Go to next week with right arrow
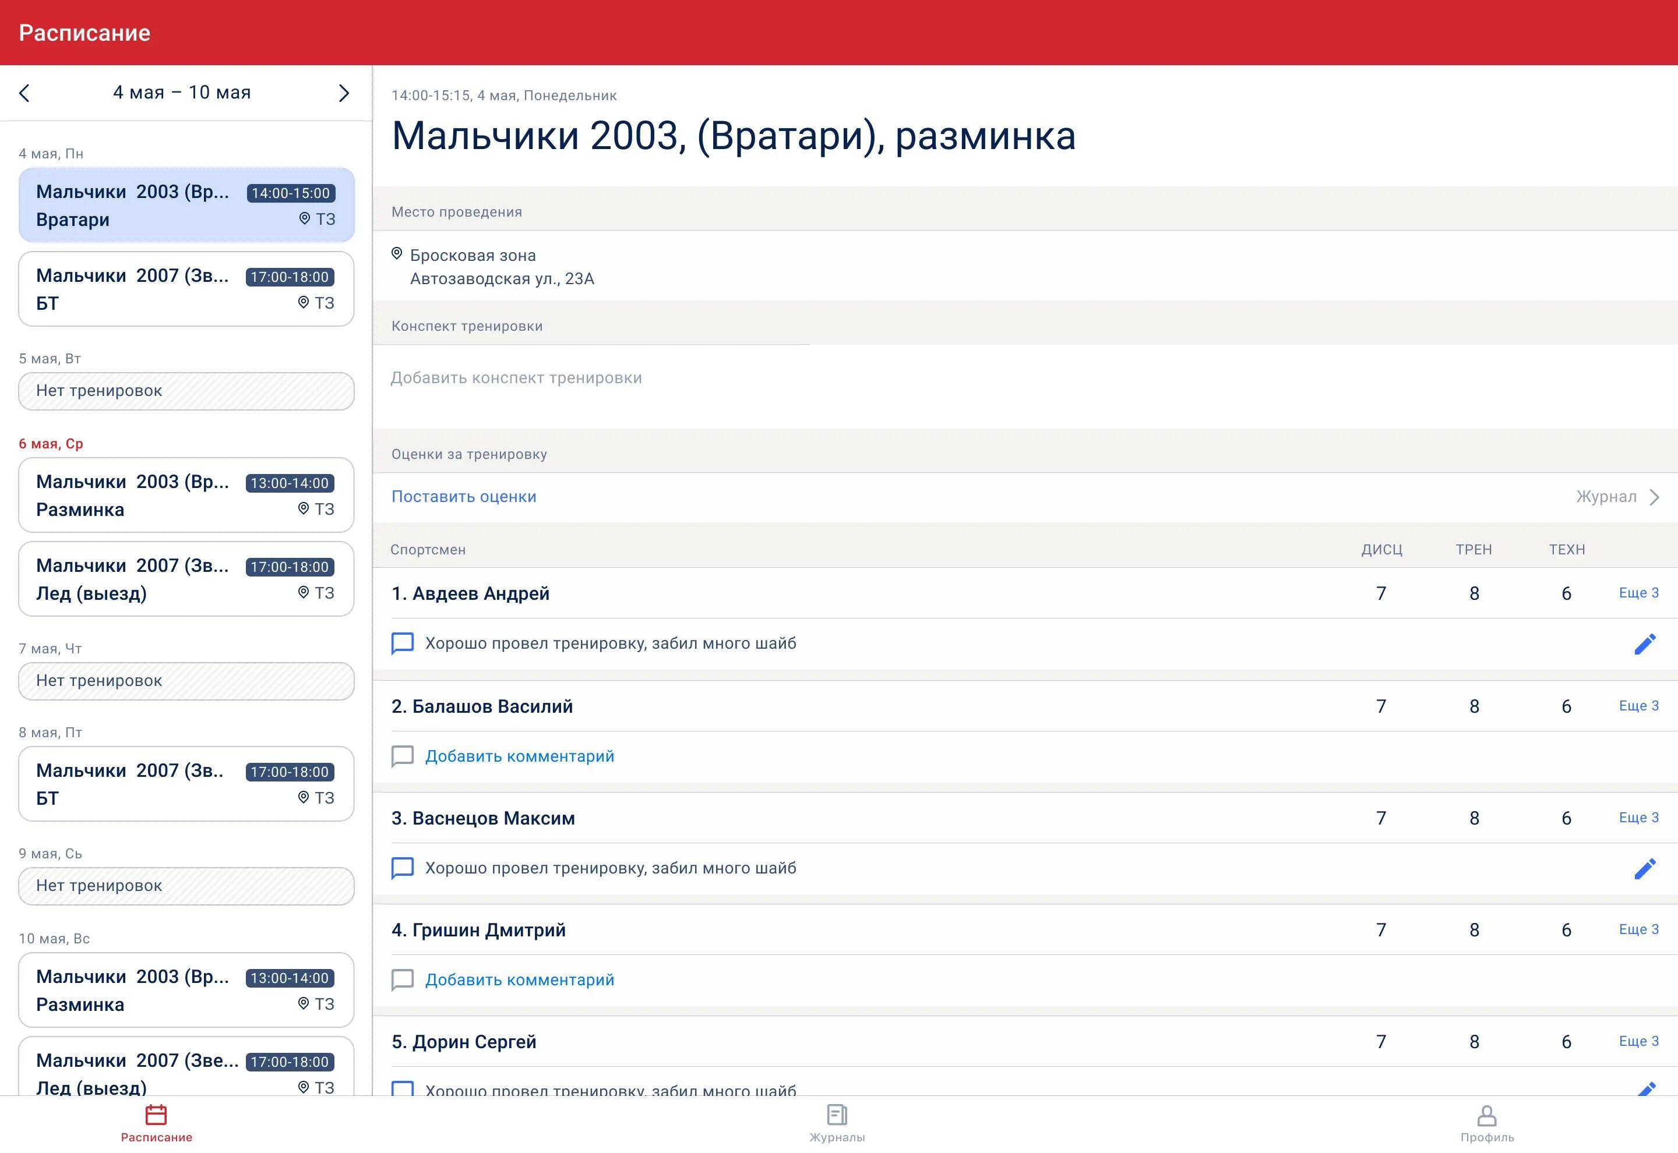 point(344,93)
